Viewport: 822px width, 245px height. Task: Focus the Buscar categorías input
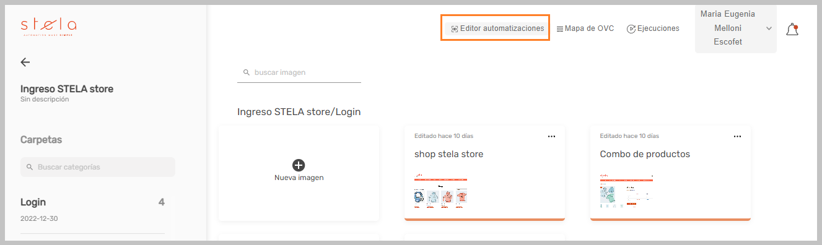pos(98,167)
